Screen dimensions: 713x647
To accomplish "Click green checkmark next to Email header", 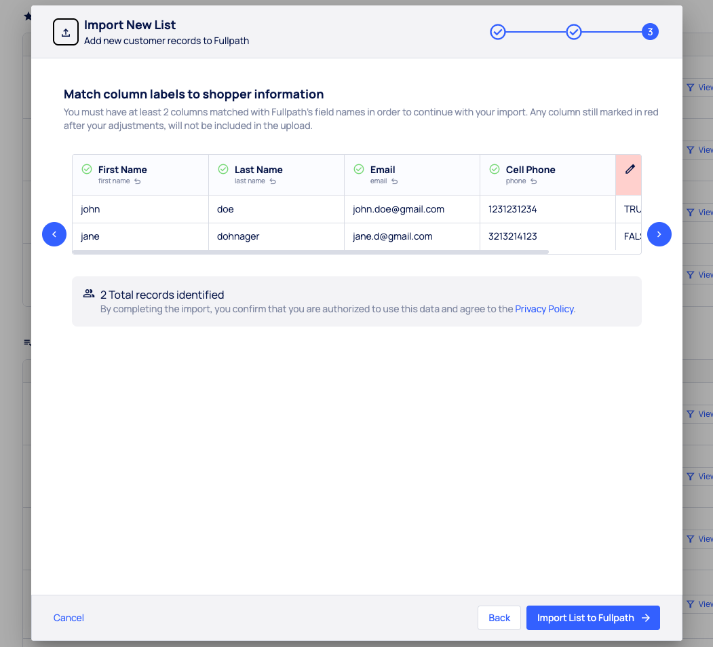I will coord(359,169).
